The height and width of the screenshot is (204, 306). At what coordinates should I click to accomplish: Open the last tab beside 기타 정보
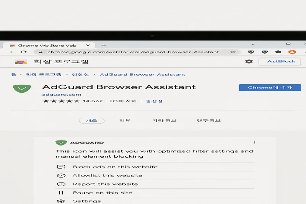[208, 121]
